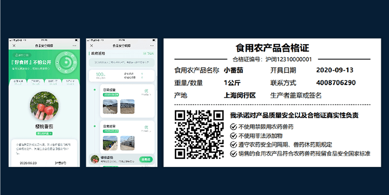Image resolution: width=389 pixels, height=195 pixels.
Task: Click checkmark beside 销售的食用农产品符合 line
Action: tap(233, 154)
